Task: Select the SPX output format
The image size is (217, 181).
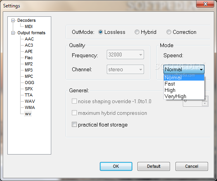Action: point(29,89)
